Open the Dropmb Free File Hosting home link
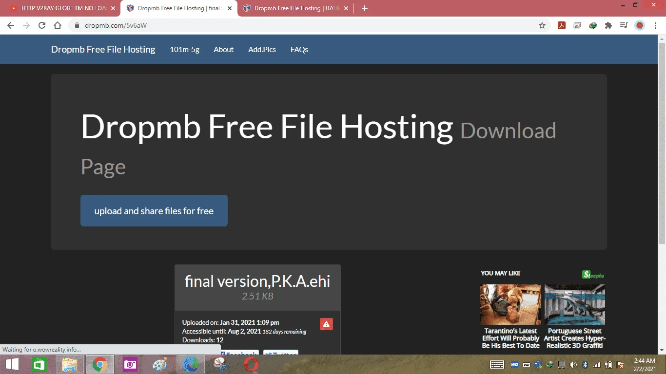This screenshot has height=374, width=666. tap(103, 49)
